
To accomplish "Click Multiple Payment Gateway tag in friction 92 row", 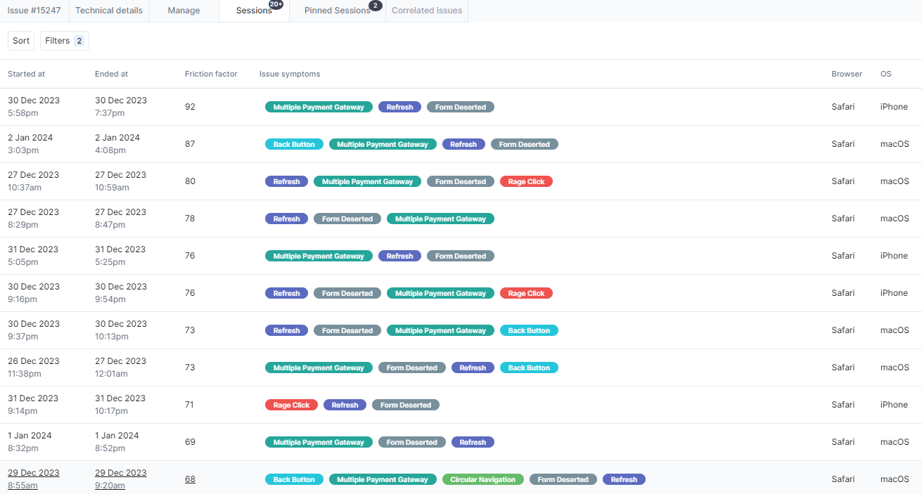I will (x=319, y=107).
